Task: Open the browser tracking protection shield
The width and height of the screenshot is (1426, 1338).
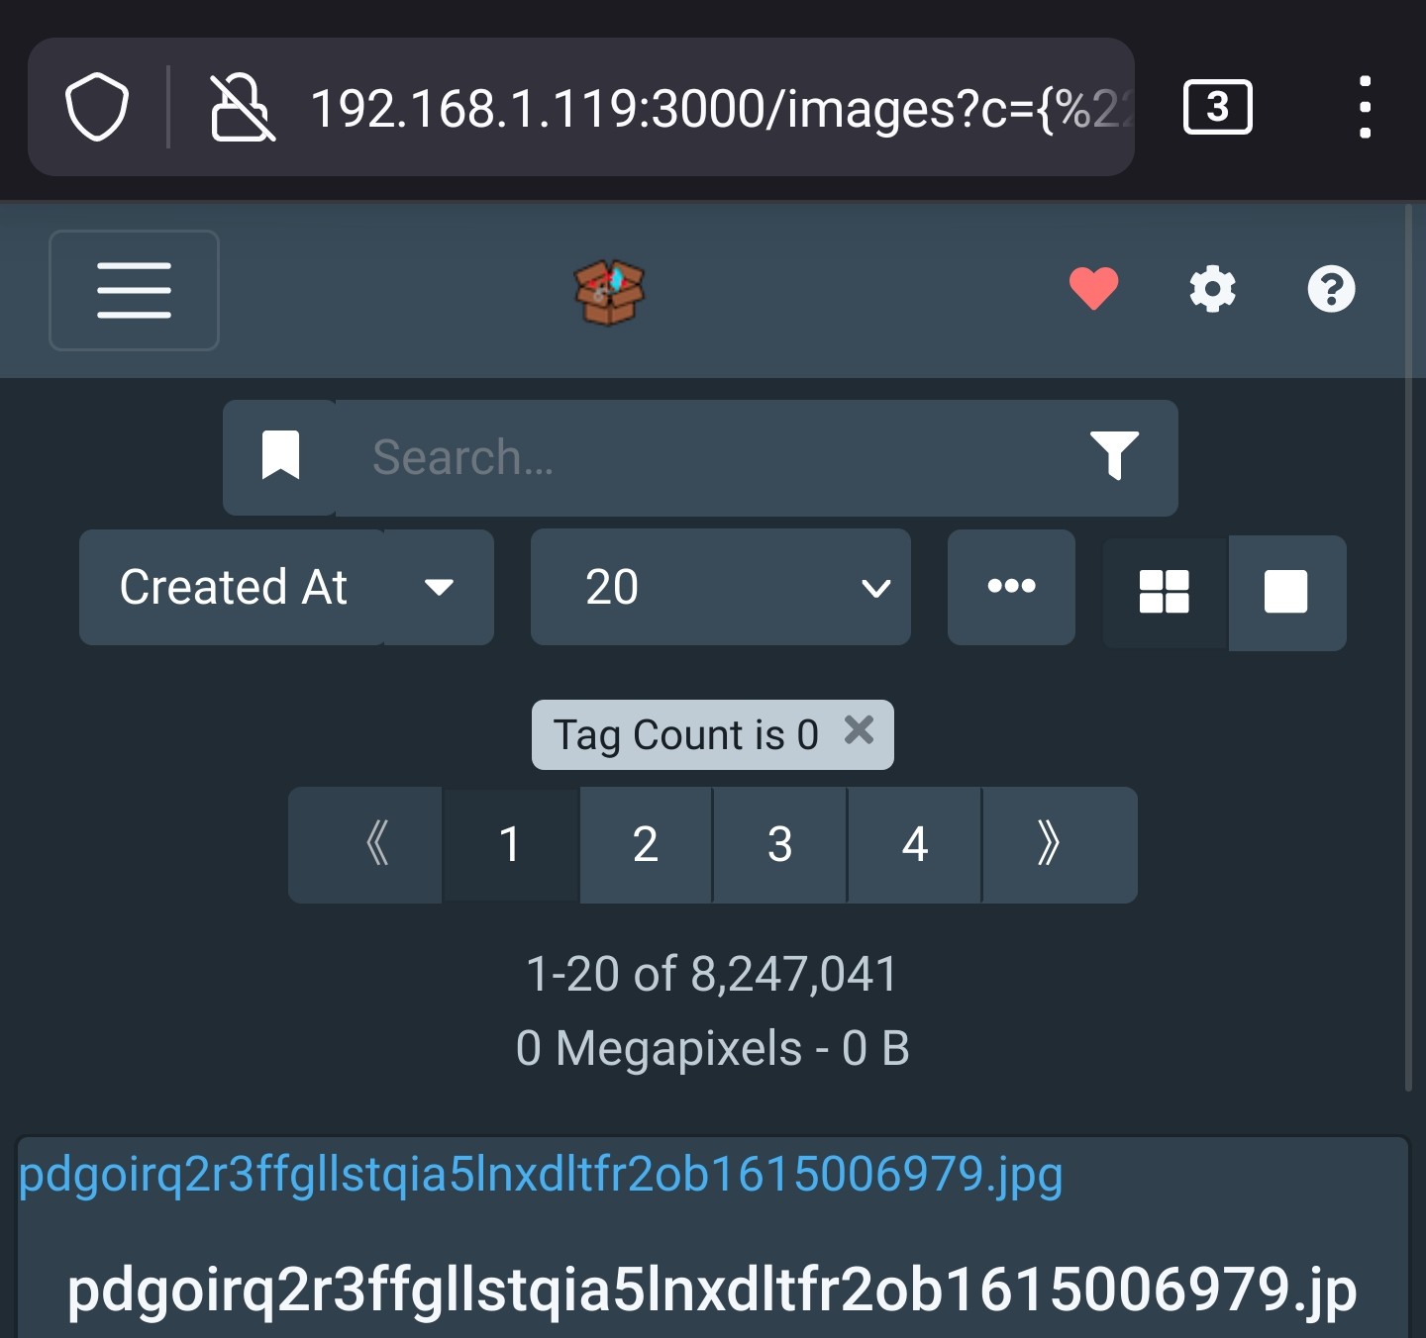Action: pyautogui.click(x=97, y=107)
